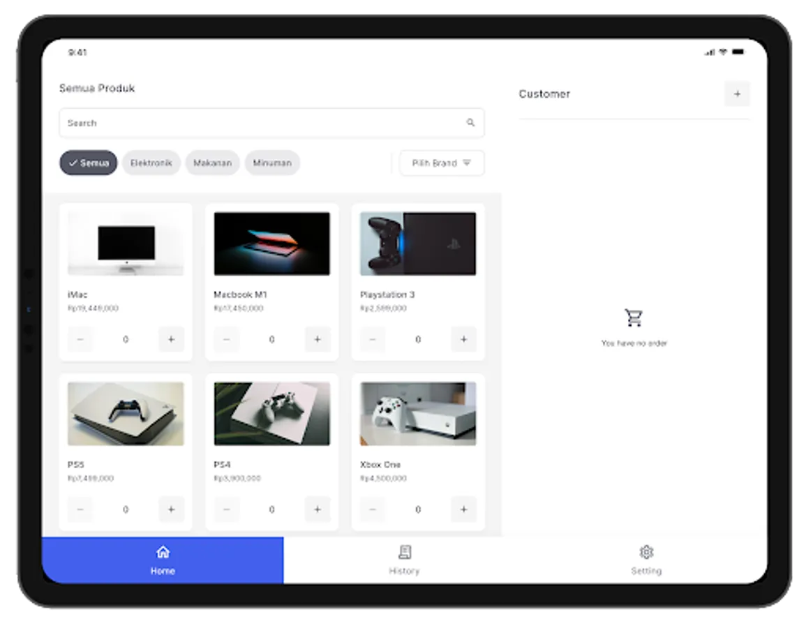Select the Minuman category chip
Image resolution: width=806 pixels, height=628 pixels.
272,163
